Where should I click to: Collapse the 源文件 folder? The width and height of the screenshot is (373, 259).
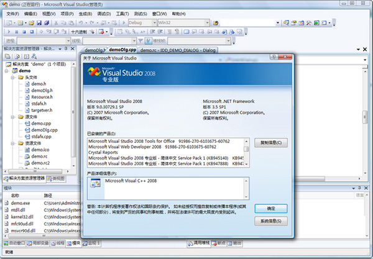(x=13, y=117)
